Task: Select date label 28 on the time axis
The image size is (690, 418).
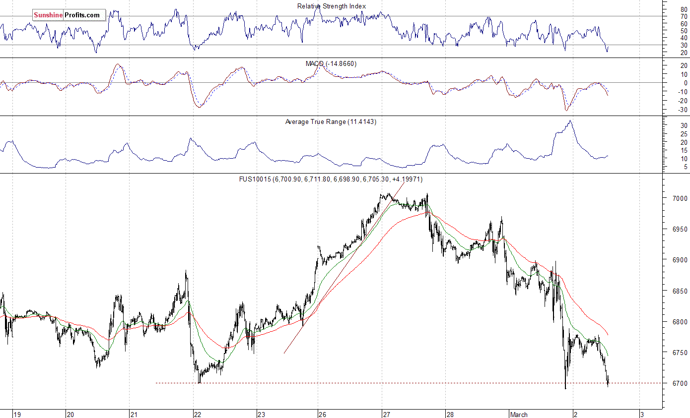Action: (x=450, y=415)
